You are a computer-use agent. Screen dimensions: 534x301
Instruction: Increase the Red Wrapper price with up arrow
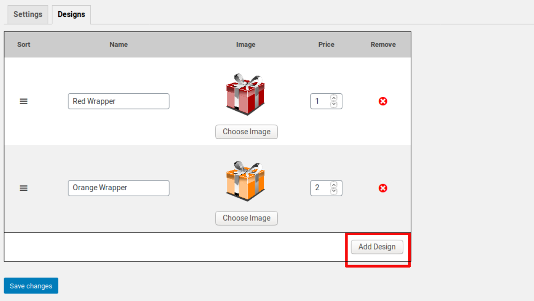pyautogui.click(x=334, y=98)
